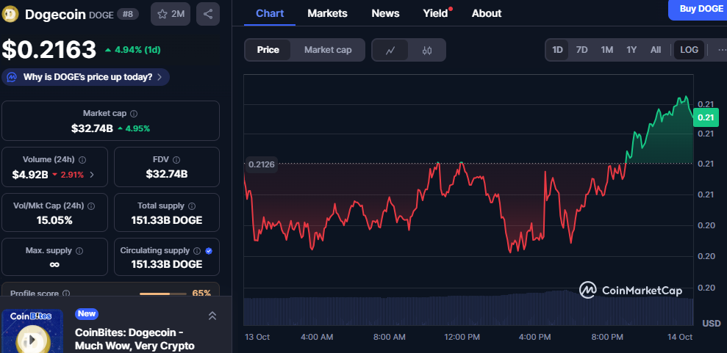
Task: Select the 7D time range
Action: 581,50
